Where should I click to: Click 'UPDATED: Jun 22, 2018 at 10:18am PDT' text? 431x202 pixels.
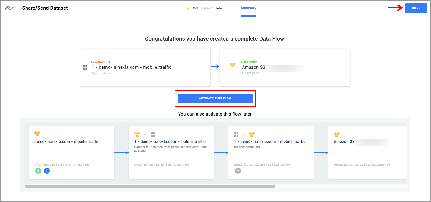pyautogui.click(x=162, y=164)
